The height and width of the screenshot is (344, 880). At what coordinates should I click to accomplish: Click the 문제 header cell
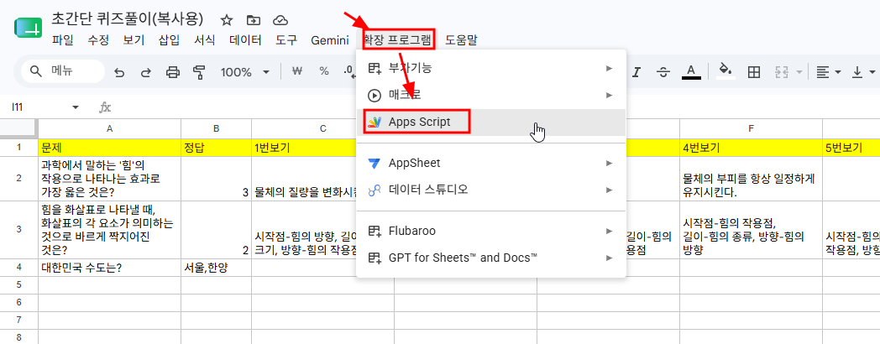coord(110,148)
